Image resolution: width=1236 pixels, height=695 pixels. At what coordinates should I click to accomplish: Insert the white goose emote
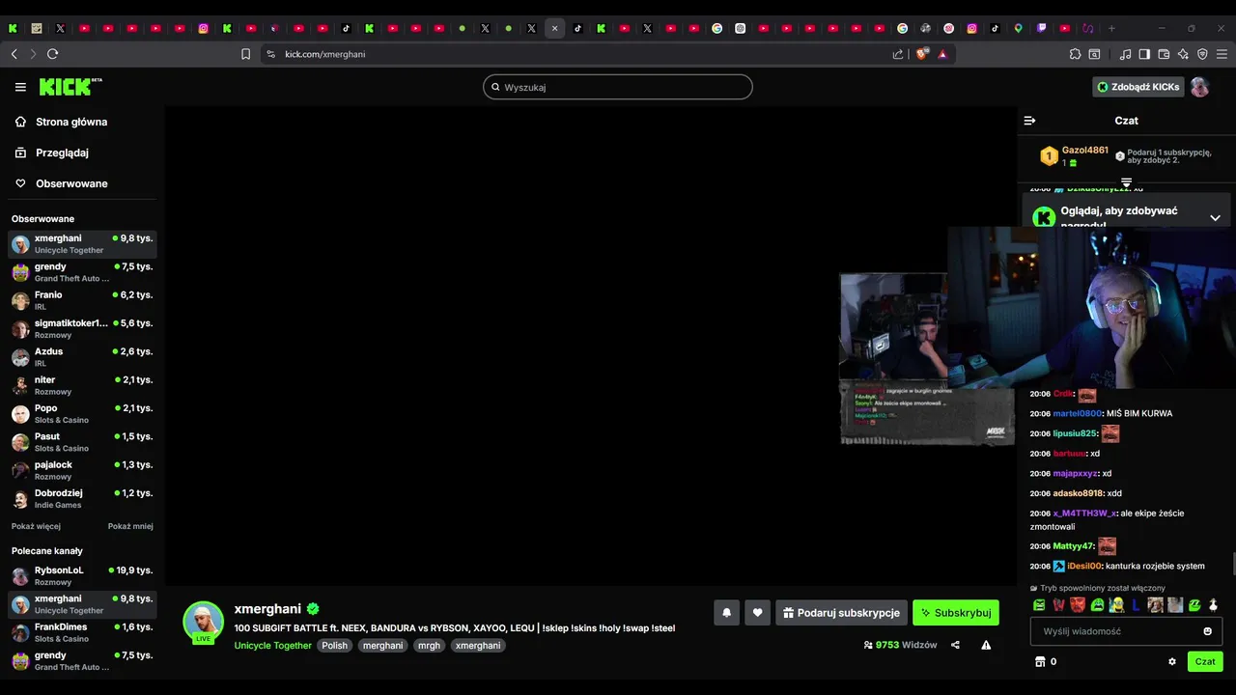point(1214,605)
